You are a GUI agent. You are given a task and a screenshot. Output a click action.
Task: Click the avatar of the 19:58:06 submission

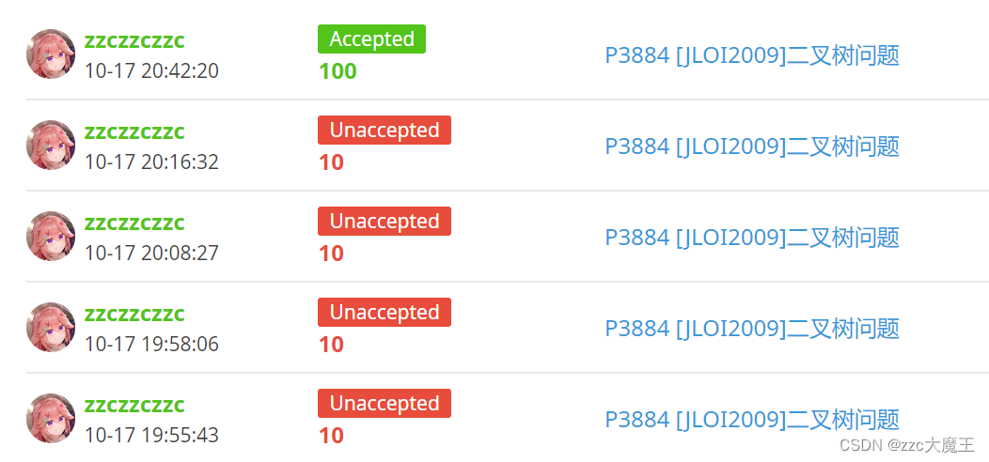[51, 327]
